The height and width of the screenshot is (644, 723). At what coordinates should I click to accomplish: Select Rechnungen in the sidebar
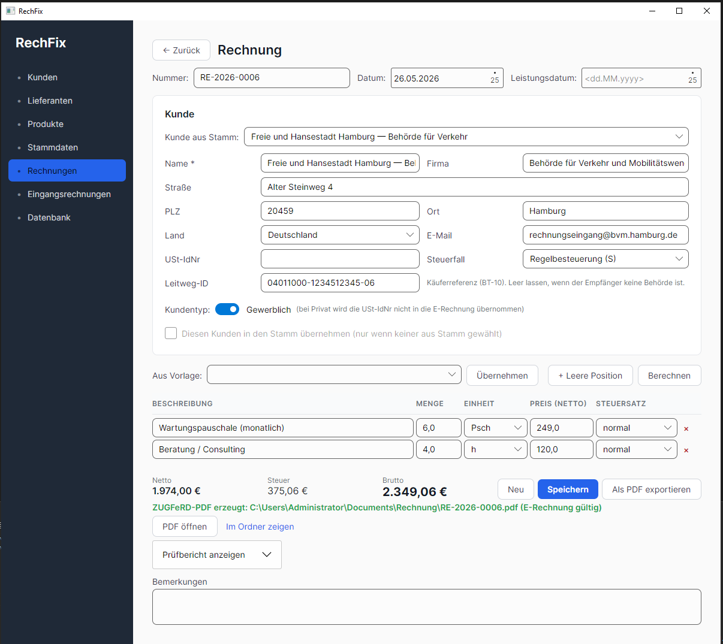pyautogui.click(x=67, y=171)
